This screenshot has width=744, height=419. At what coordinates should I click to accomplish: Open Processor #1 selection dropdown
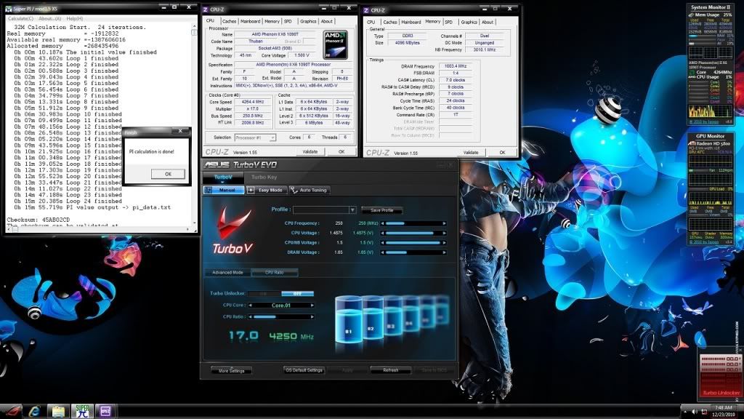(x=255, y=137)
